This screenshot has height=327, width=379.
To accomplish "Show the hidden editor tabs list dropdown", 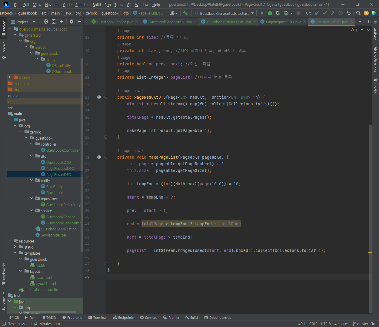I will click(x=360, y=21).
